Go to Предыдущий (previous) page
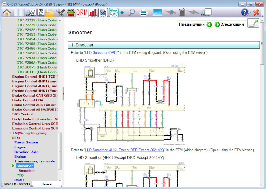This screenshot has width=266, height=189. 195,24
